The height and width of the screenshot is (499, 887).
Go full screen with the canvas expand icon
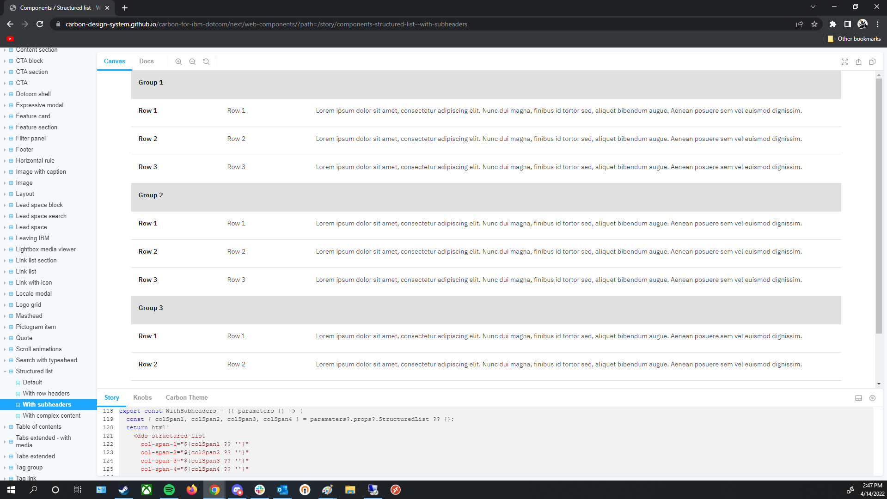(844, 61)
